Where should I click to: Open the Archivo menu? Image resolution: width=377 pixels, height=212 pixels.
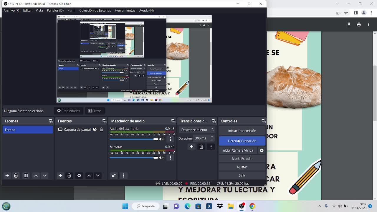(x=11, y=10)
